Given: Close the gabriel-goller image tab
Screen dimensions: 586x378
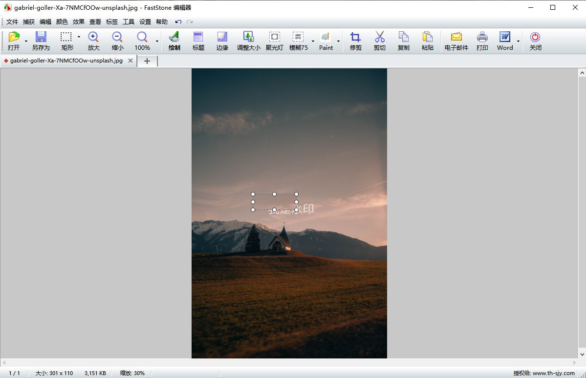Looking at the screenshot, I should pos(130,61).
